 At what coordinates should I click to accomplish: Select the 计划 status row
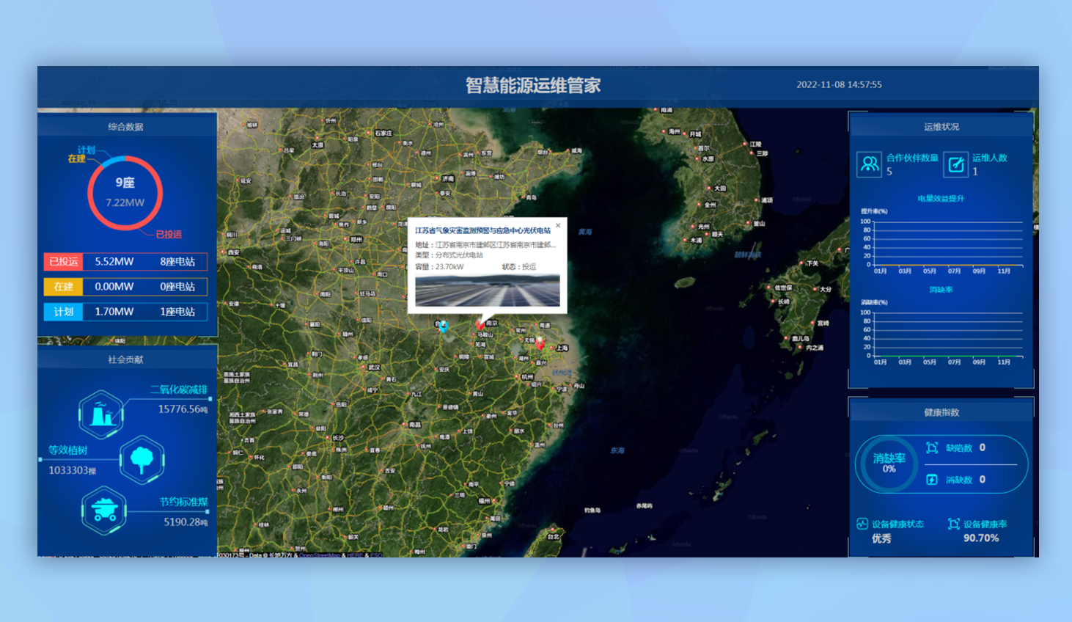pos(125,312)
